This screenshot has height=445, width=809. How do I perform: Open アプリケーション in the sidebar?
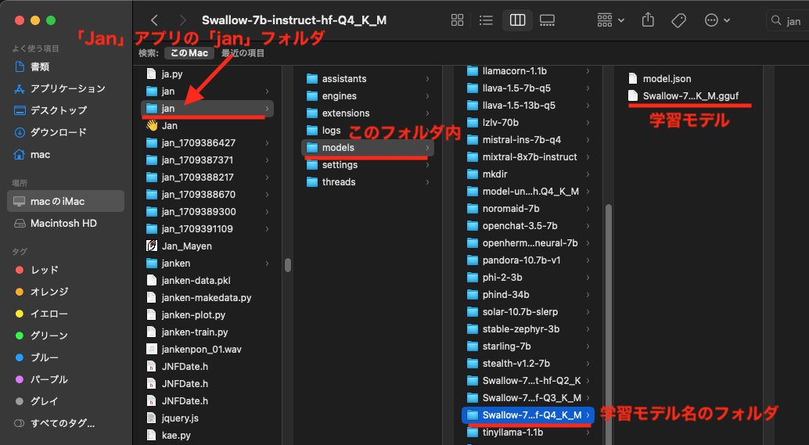pos(66,88)
